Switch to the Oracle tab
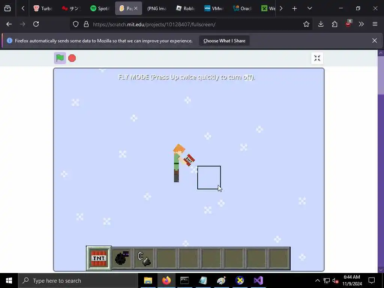Viewport: 384px width, 288px height. 242,8
